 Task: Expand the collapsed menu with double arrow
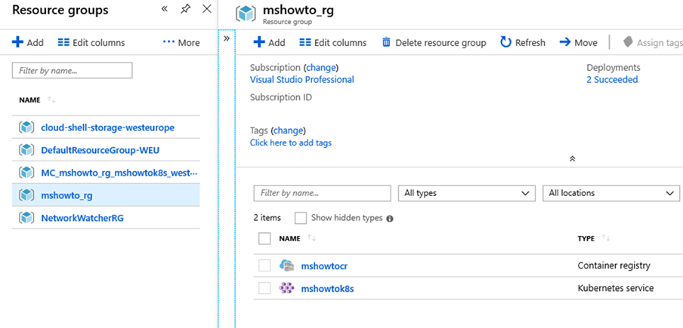tap(227, 38)
